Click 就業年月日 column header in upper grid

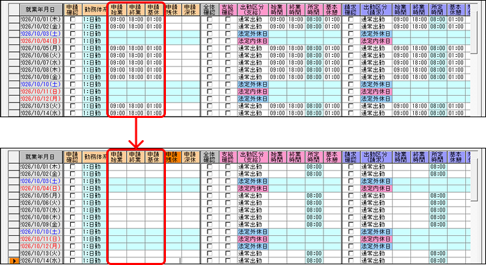coord(41,10)
